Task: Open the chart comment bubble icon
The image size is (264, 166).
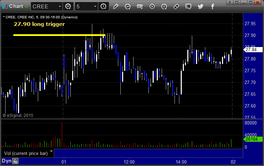Action: click(x=188, y=7)
